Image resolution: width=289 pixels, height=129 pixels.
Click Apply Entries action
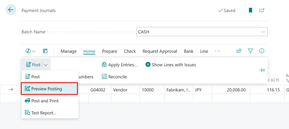[x=119, y=65]
